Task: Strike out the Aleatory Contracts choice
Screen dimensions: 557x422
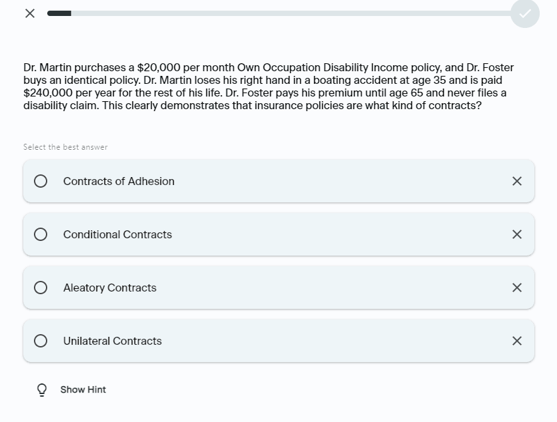Action: pos(516,288)
